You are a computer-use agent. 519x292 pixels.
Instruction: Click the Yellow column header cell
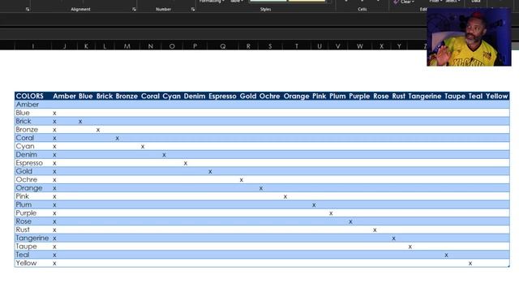pyautogui.click(x=497, y=96)
